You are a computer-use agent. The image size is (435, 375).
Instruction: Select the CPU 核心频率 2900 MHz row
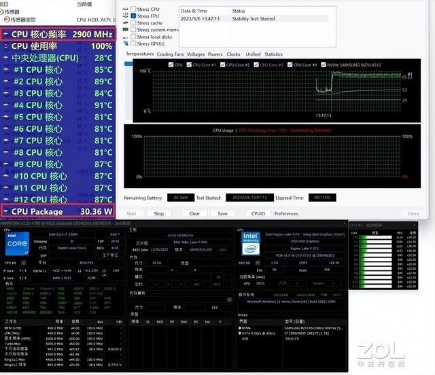click(x=58, y=35)
